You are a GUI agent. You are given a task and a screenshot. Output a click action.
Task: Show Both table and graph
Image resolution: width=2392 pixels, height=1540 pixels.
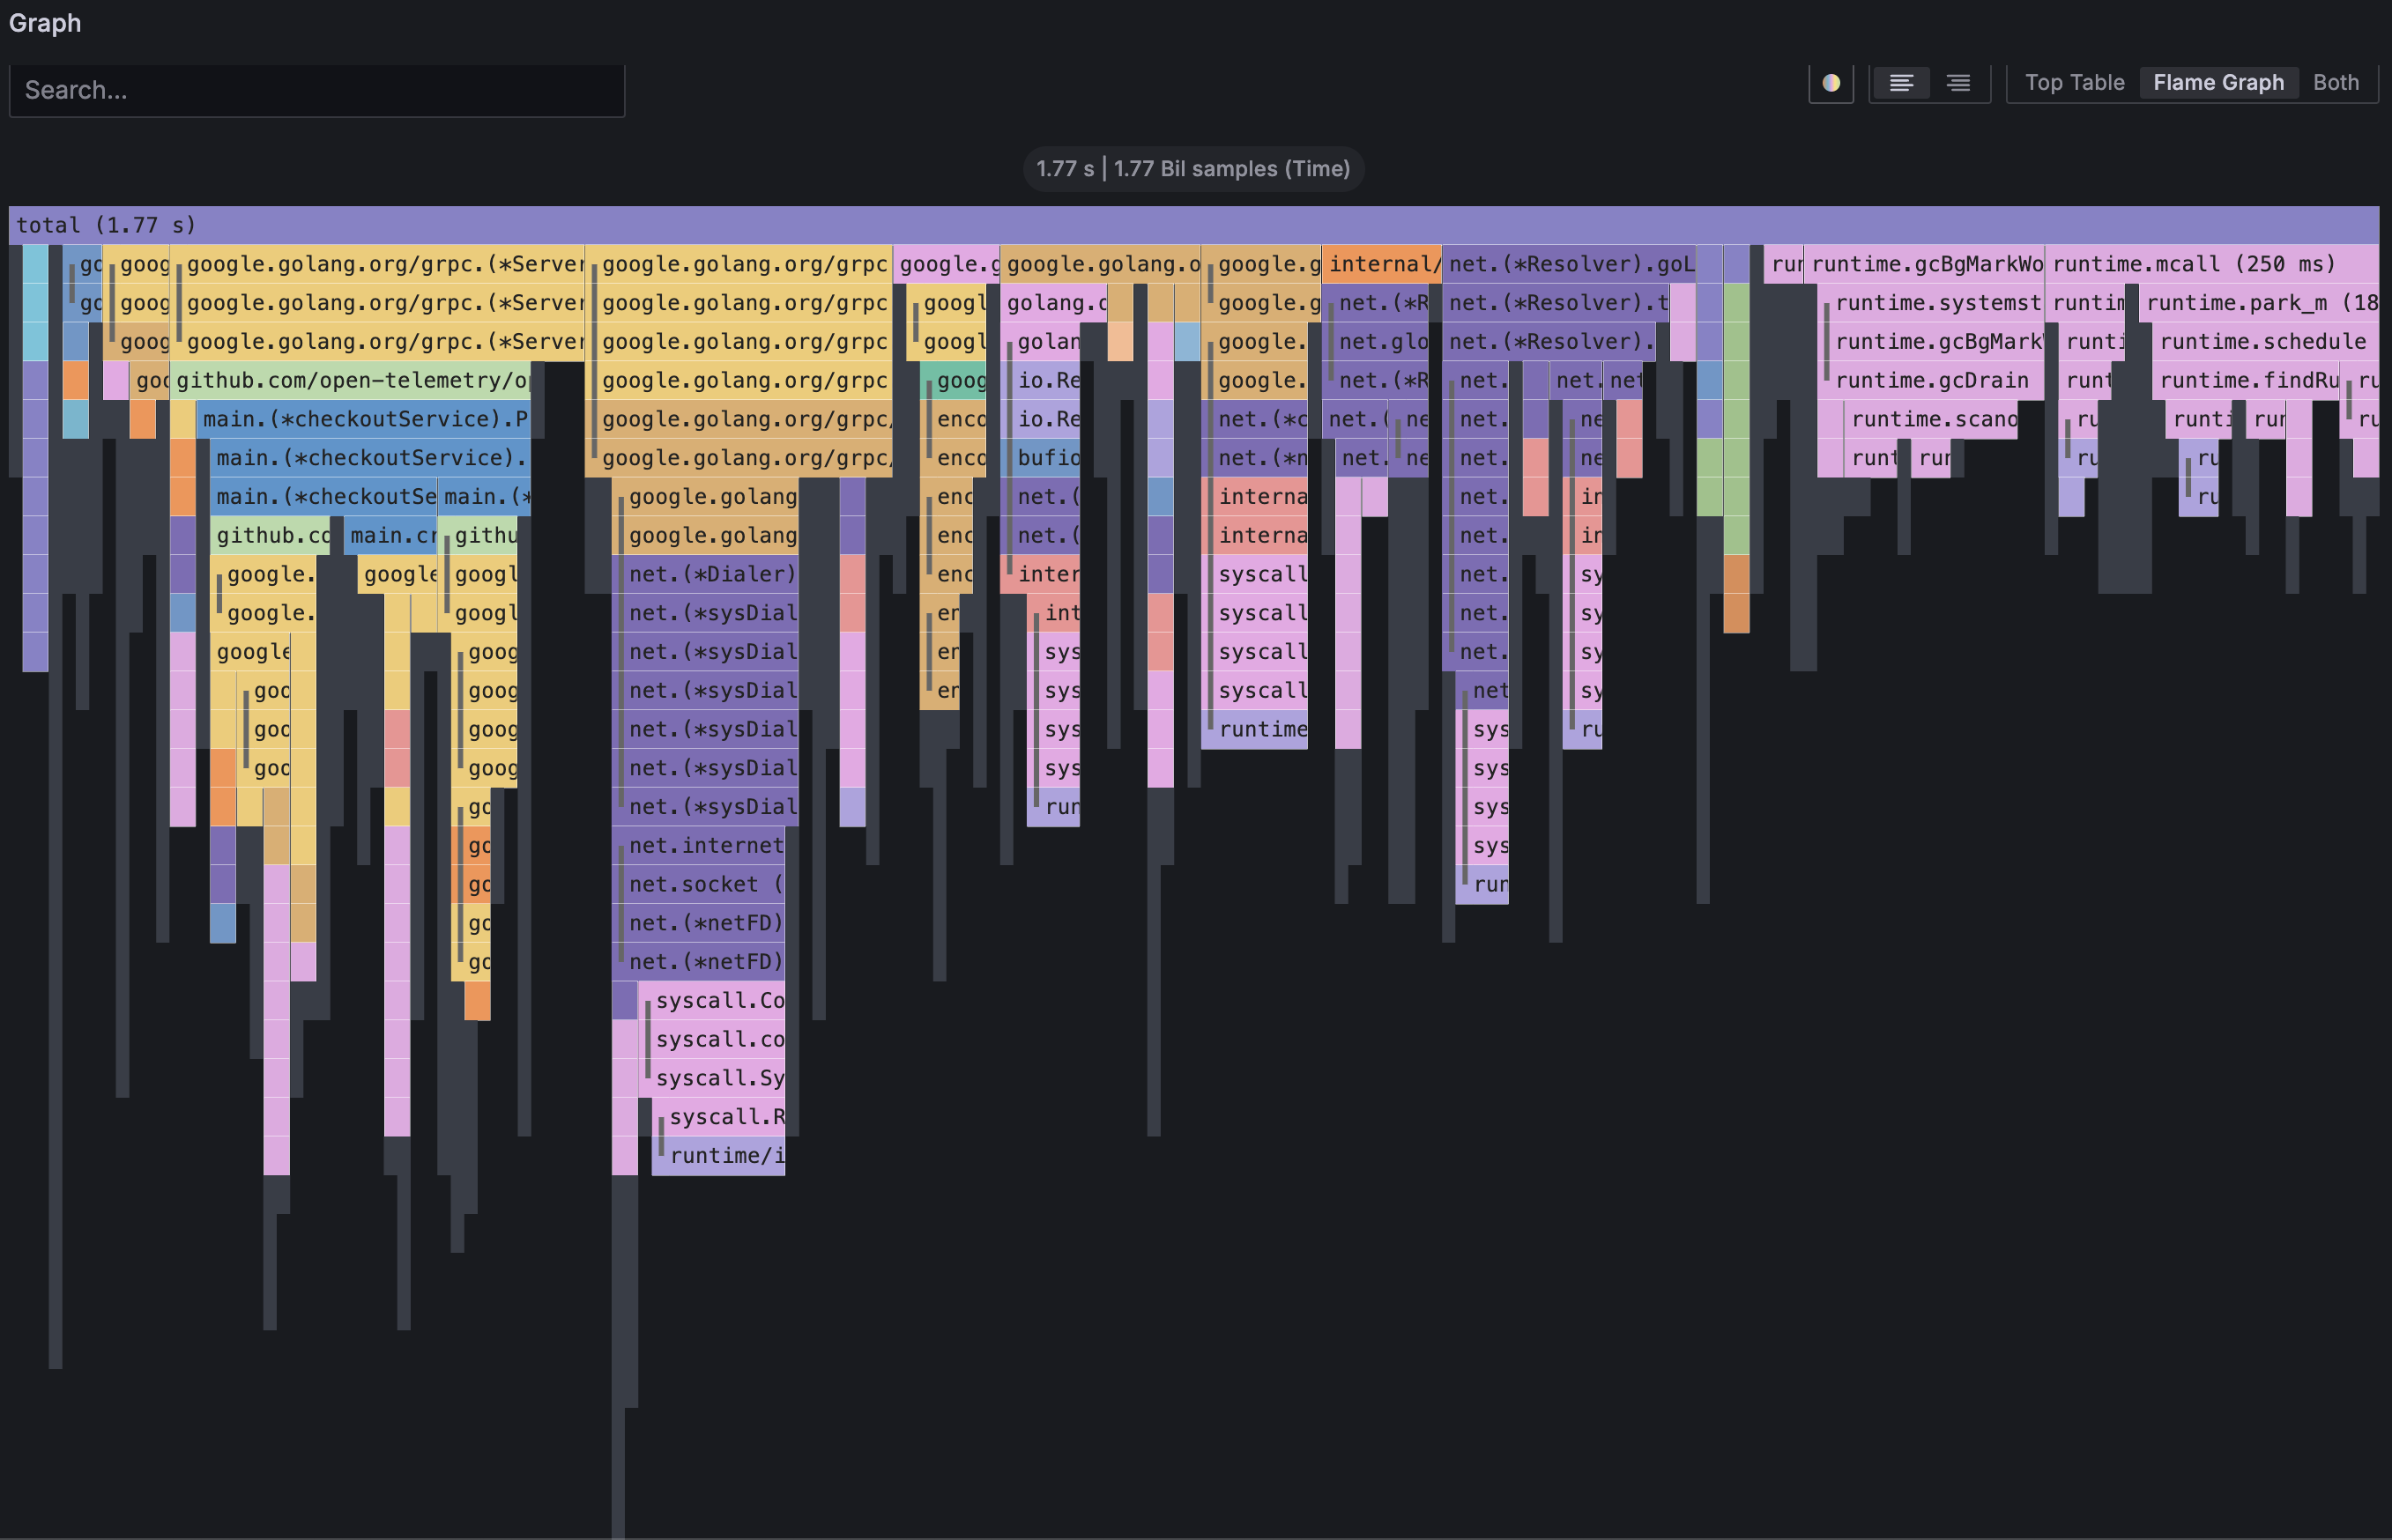click(x=2335, y=83)
